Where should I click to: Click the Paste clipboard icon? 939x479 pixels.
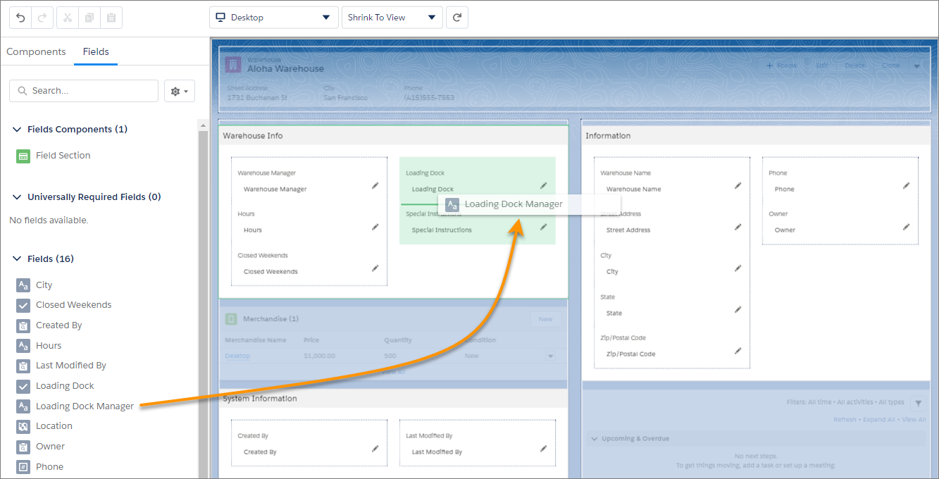pyautogui.click(x=111, y=18)
